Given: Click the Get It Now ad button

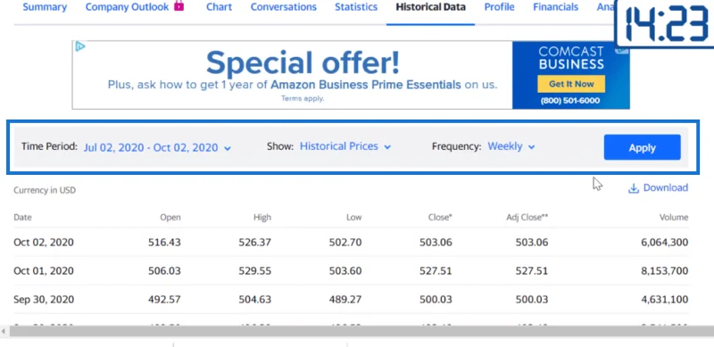Looking at the screenshot, I should [x=571, y=84].
